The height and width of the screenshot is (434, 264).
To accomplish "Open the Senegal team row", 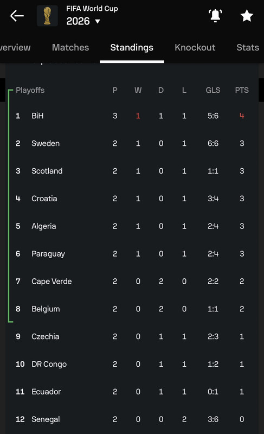I will pyautogui.click(x=132, y=419).
